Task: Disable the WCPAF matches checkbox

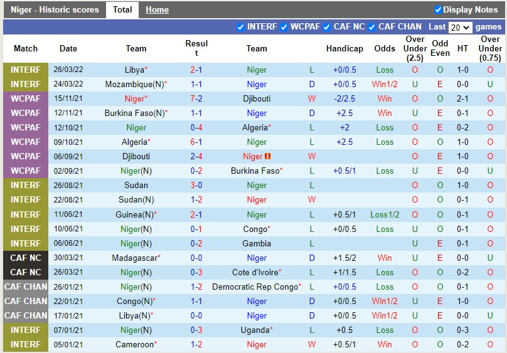Action: coord(284,27)
